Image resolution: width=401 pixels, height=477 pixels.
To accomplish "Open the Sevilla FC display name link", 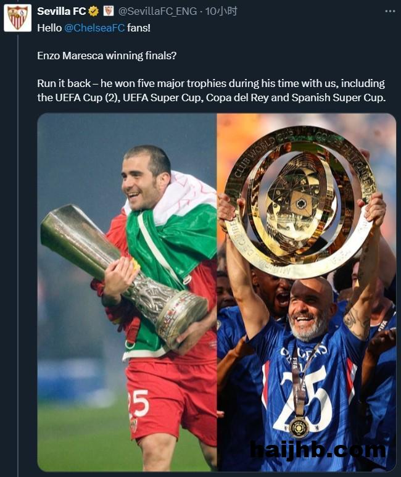I will [61, 11].
